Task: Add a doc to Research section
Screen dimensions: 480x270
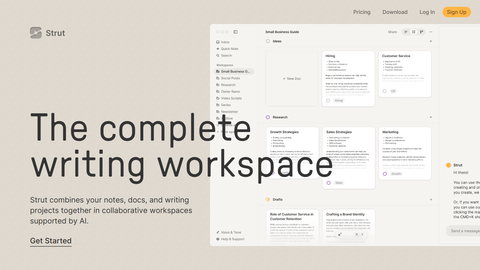Action: pos(431,117)
